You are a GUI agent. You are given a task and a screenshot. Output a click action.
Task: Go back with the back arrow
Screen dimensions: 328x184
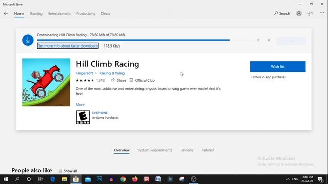pos(6,14)
